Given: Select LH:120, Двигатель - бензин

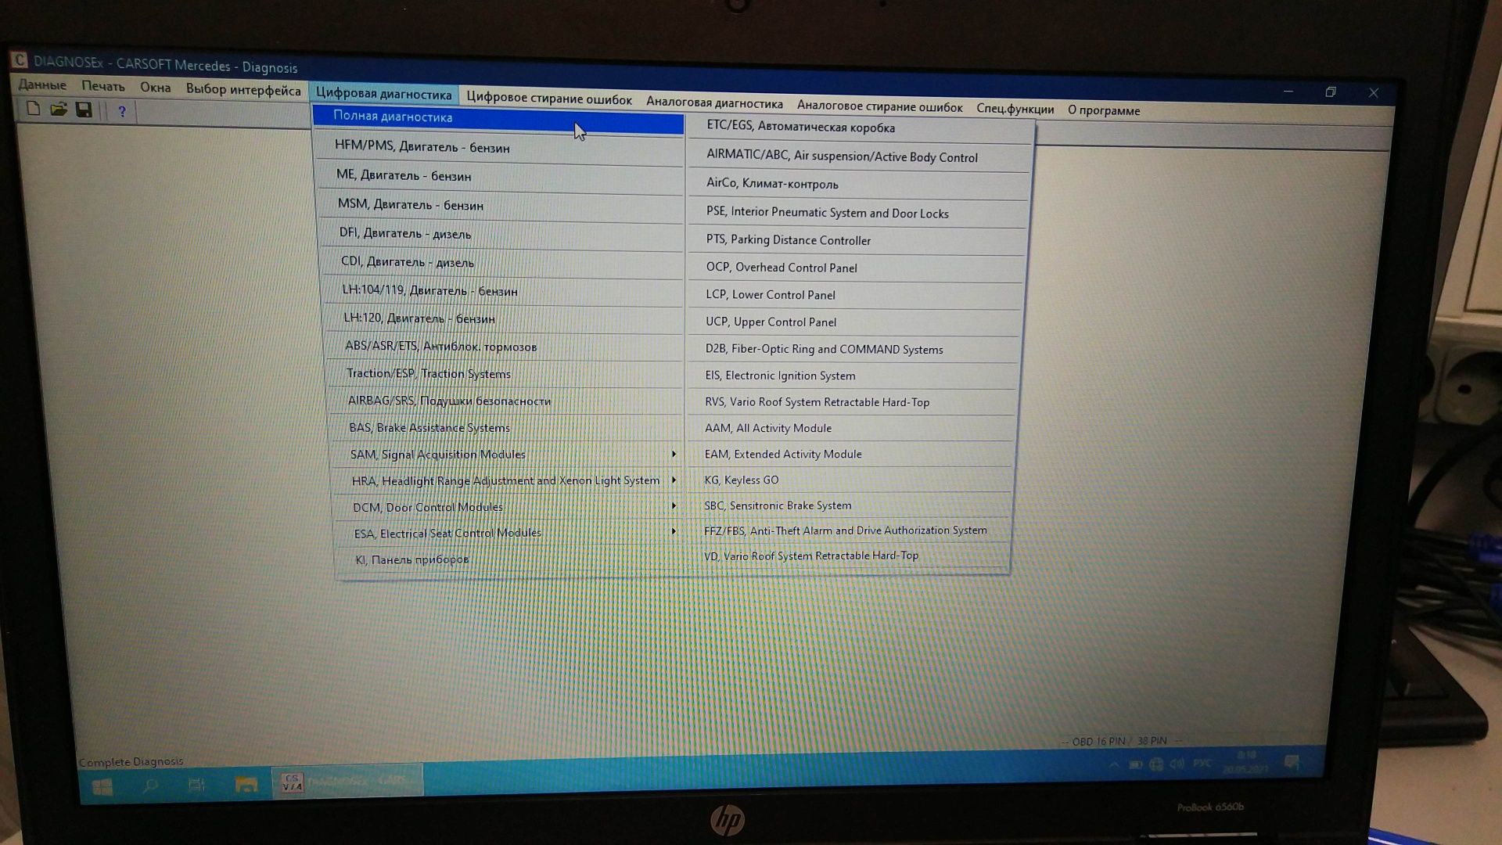Looking at the screenshot, I should 504,319.
